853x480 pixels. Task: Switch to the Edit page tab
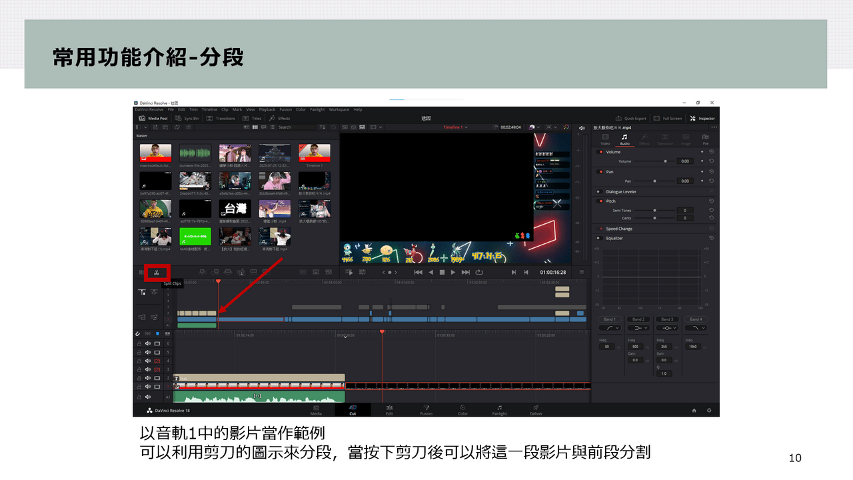[x=389, y=409]
